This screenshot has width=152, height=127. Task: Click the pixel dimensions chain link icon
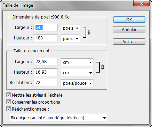pyautogui.click(x=89, y=33)
